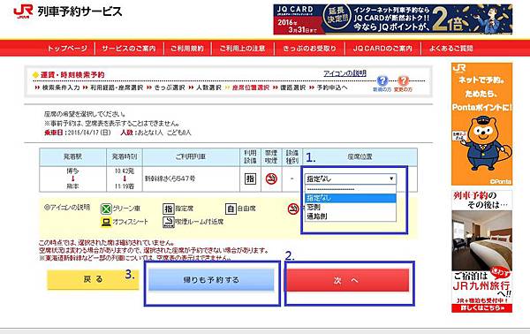The height and width of the screenshot is (334, 530).
Task: Open the orange question-mark help icon
Action: coord(403,80)
